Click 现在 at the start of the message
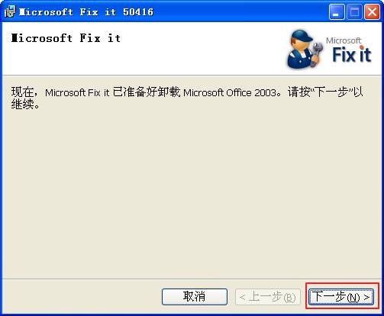Screen dimensions: 384x316 (22, 92)
